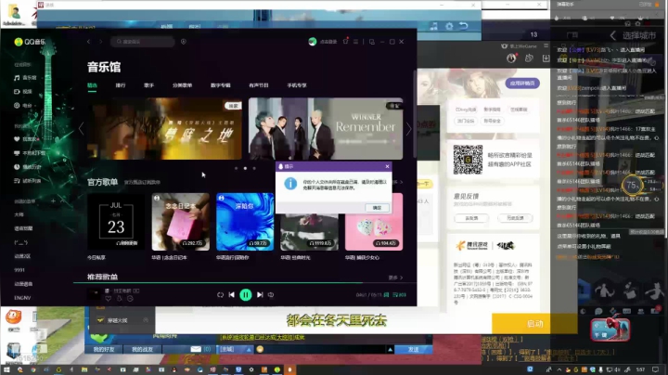Open 电台 in the sidebar

point(23,105)
